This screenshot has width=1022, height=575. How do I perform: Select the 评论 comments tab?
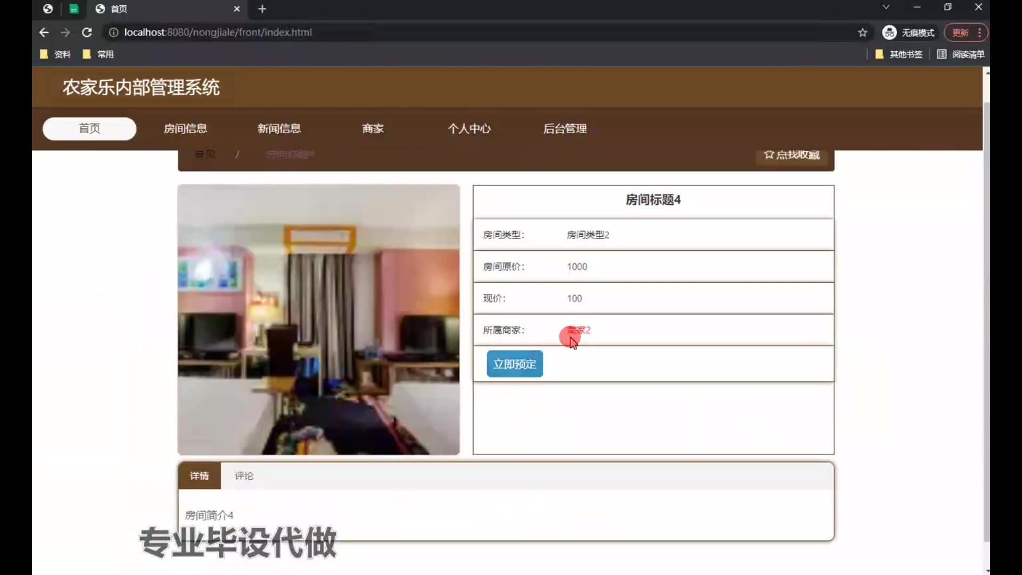tap(244, 476)
